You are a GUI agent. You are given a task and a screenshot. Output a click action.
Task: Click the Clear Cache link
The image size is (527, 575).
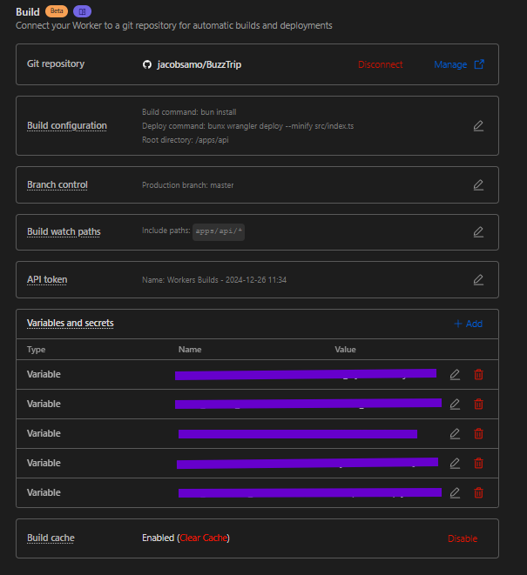[203, 538]
